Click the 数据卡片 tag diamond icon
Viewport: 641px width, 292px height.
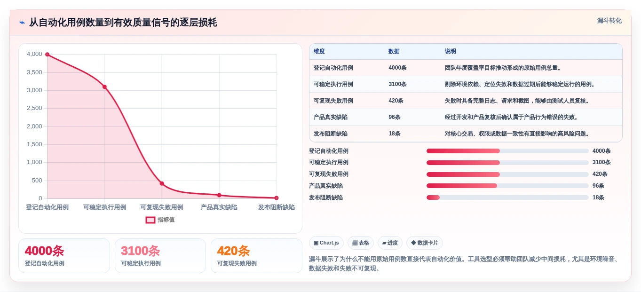pyautogui.click(x=413, y=243)
